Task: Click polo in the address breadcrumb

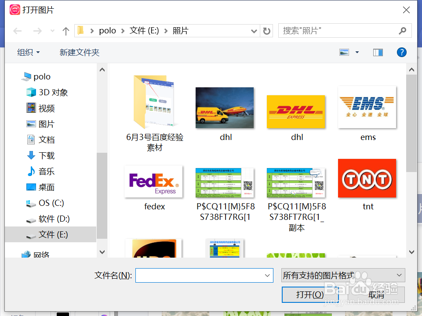Action: click(107, 31)
